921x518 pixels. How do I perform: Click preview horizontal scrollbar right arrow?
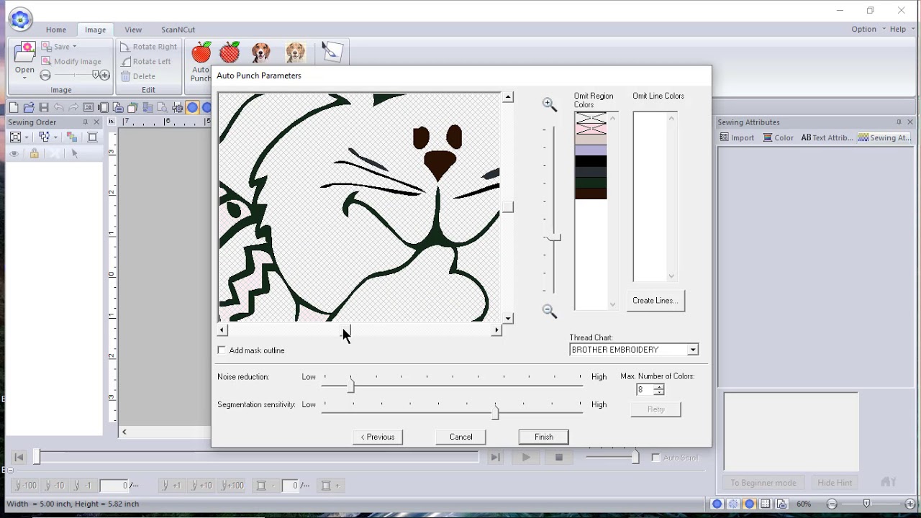[496, 330]
